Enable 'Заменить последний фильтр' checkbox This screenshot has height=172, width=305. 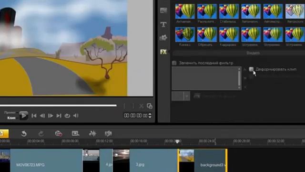(x=174, y=63)
